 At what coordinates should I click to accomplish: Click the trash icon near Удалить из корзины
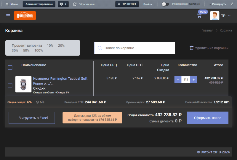(x=191, y=48)
